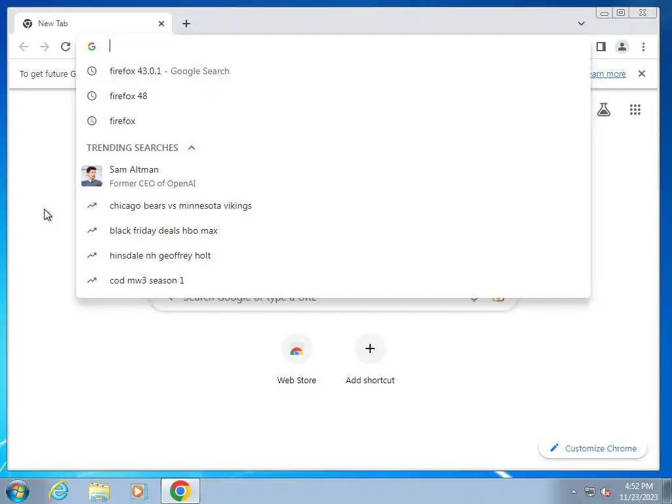Select the Sam Altman trending result
This screenshot has height=504, width=672.
point(333,176)
